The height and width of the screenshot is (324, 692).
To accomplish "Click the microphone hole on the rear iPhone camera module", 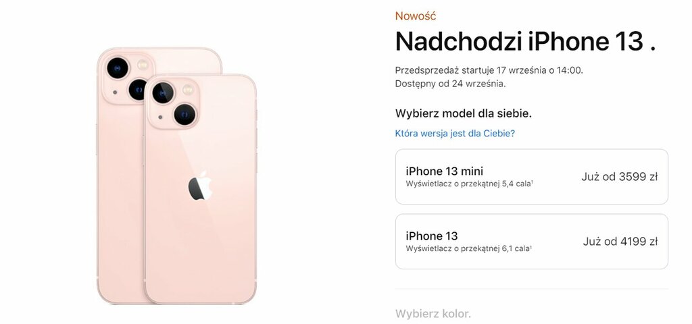I will (115, 92).
